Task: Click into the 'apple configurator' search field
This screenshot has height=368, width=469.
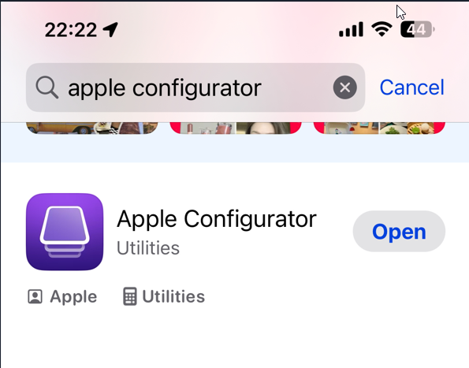Action: point(195,87)
